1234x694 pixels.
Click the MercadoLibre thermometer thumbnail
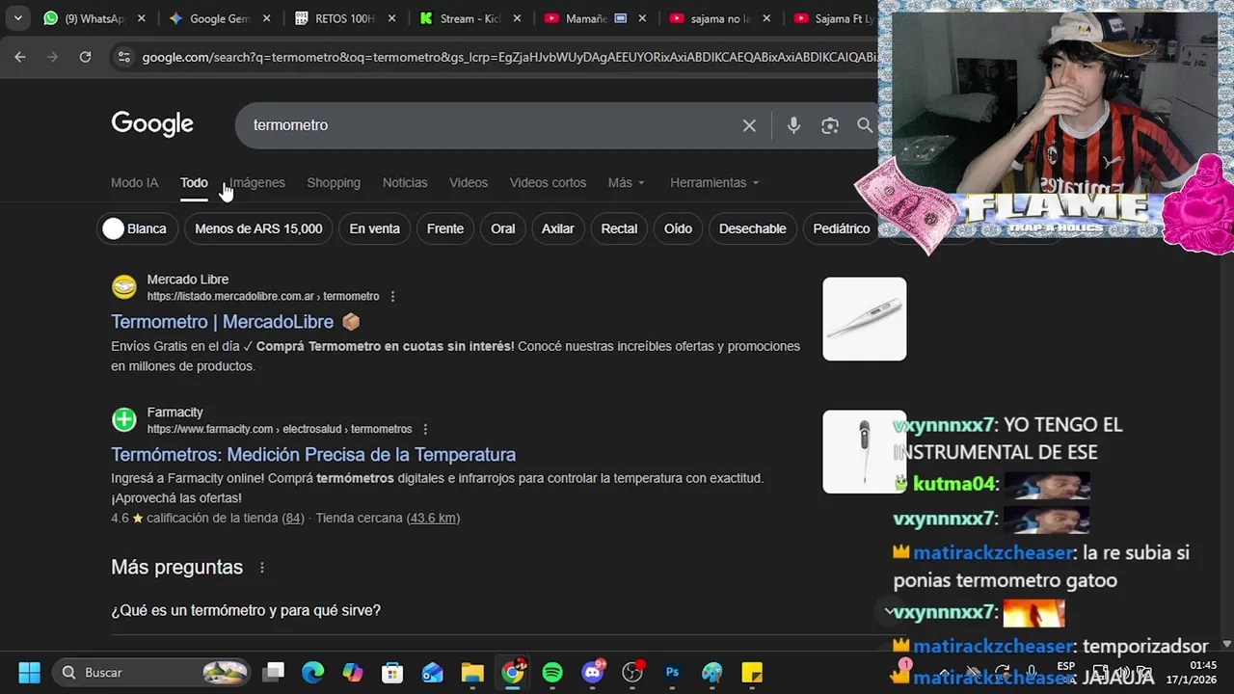point(864,319)
